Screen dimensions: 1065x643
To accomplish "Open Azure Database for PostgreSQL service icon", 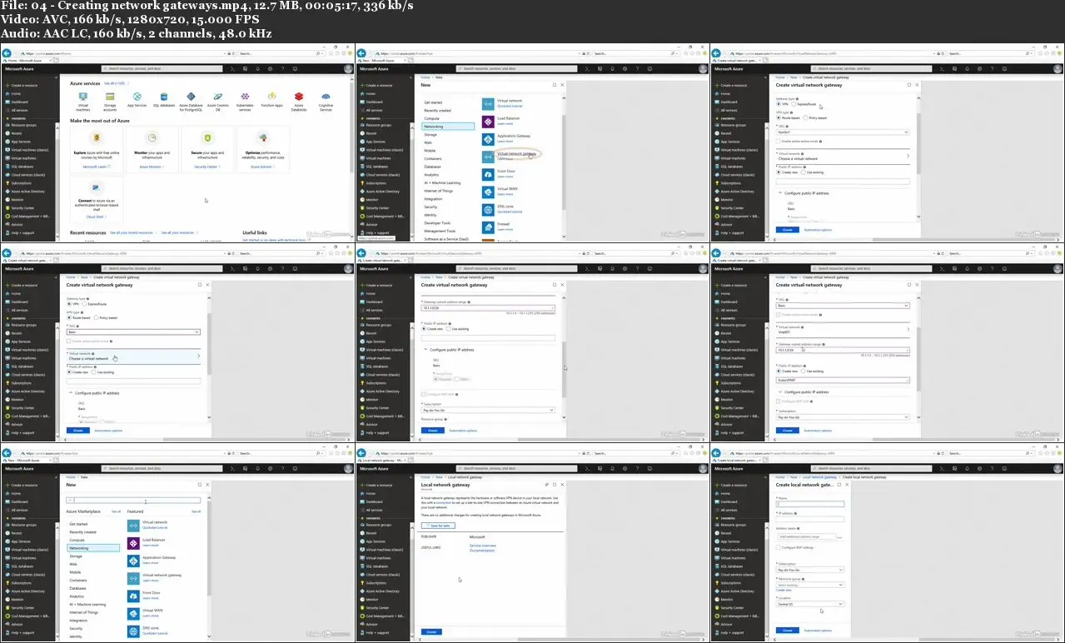I will click(191, 97).
